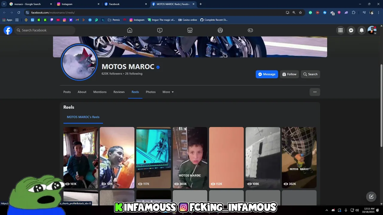Image resolution: width=383 pixels, height=215 pixels.
Task: Open the Marketplace icon
Action: point(190,30)
